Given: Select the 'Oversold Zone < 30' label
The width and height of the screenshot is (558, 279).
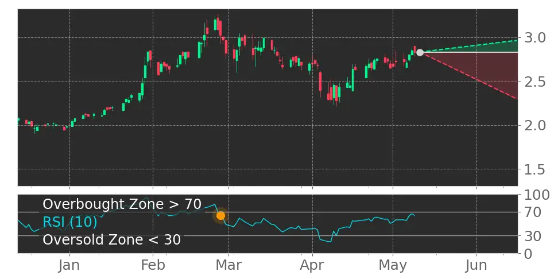Looking at the screenshot, I should click(112, 239).
